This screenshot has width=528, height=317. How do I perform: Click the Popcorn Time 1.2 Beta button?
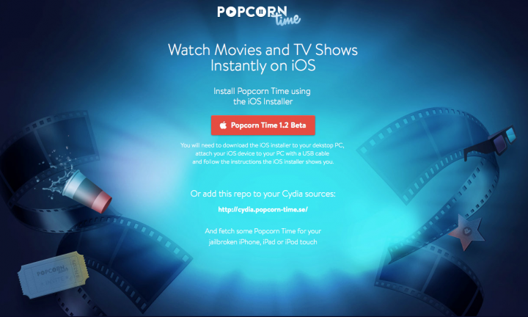click(x=263, y=125)
